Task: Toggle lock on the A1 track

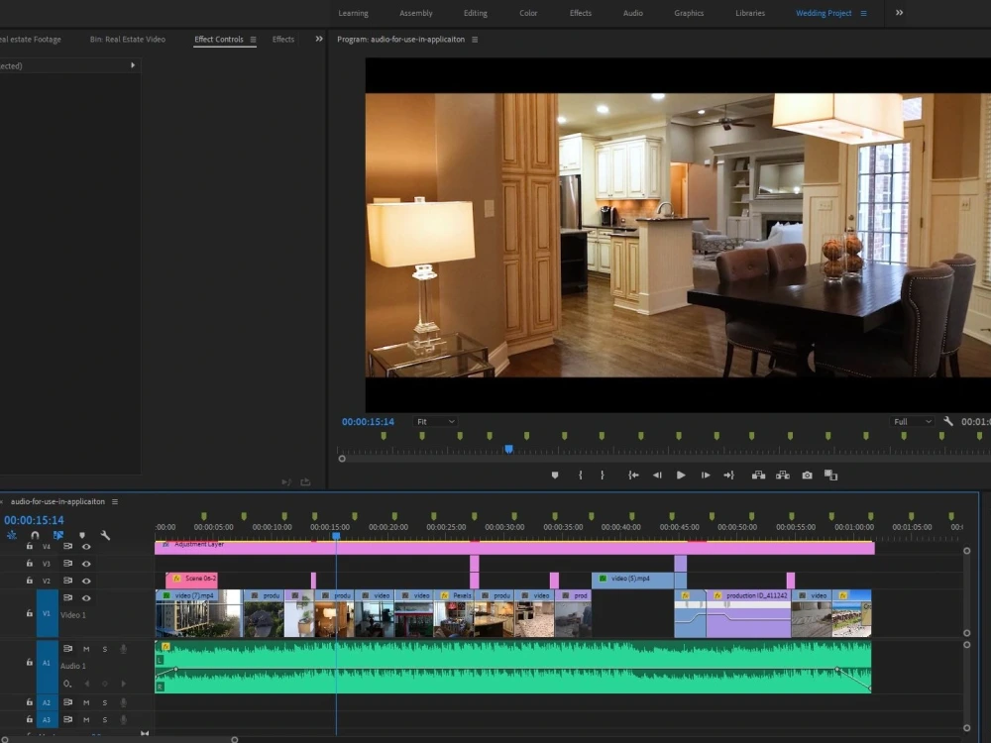Action: (29, 662)
